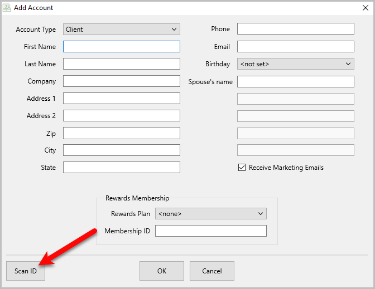
Task: Open the Birthday dropdown
Action: [x=296, y=63]
